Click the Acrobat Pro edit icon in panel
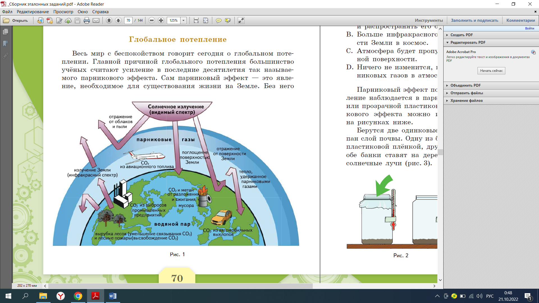 [x=533, y=52]
